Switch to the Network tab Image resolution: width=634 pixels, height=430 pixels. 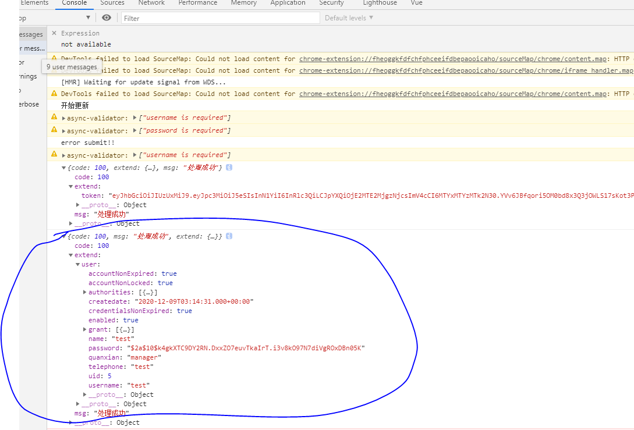[x=151, y=3]
